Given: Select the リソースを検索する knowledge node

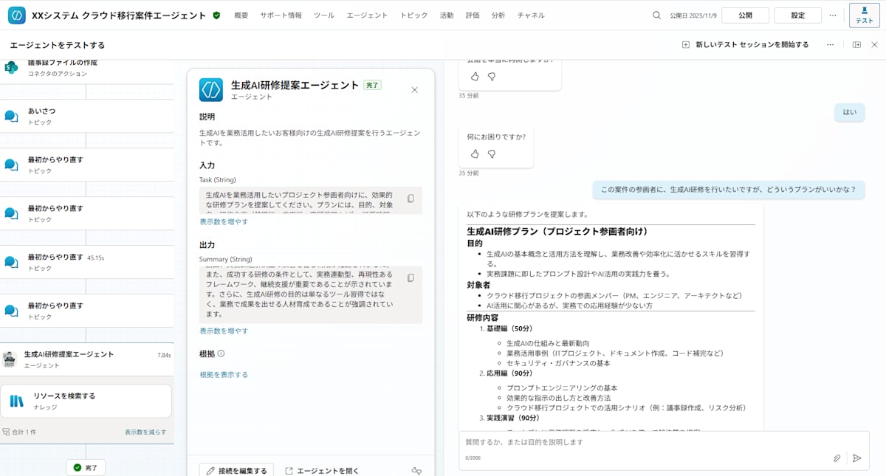Looking at the screenshot, I should (x=86, y=401).
